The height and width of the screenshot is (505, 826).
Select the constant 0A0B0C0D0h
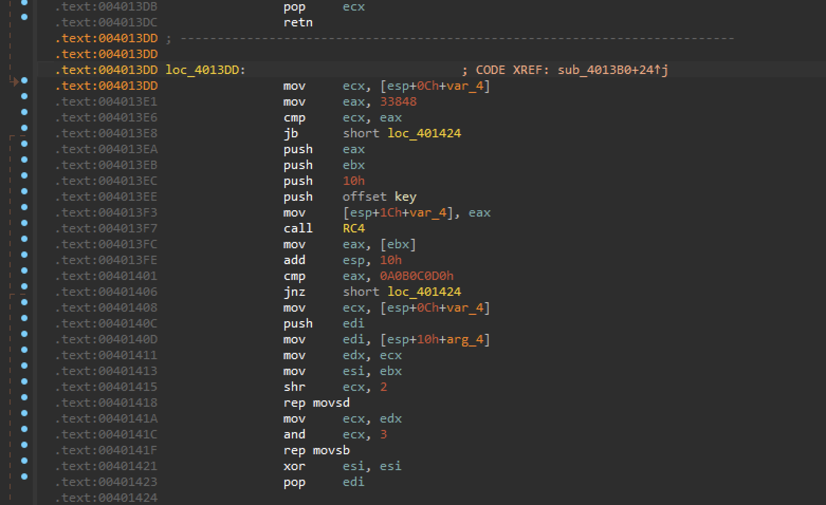click(x=417, y=276)
